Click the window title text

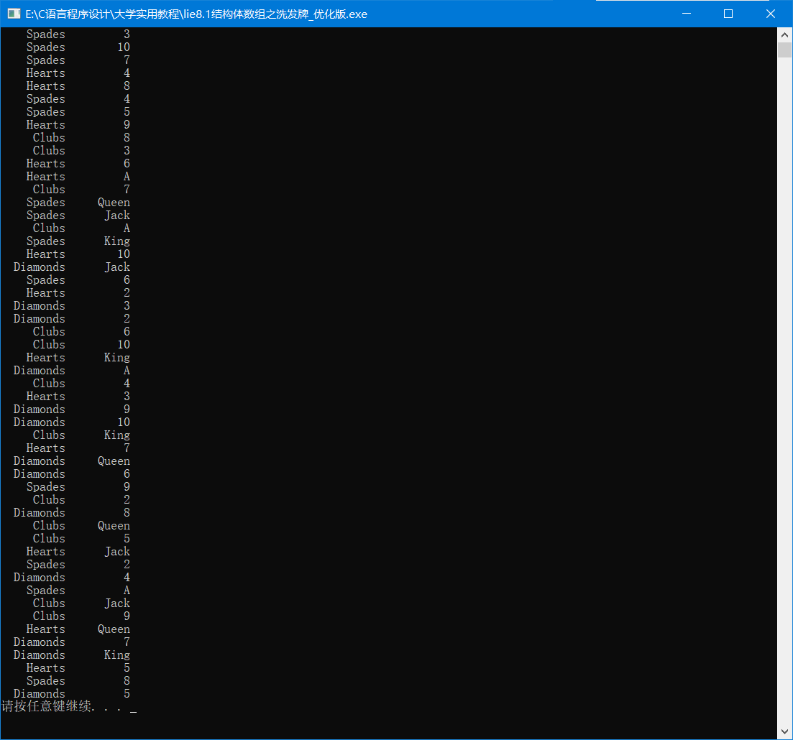coord(196,14)
